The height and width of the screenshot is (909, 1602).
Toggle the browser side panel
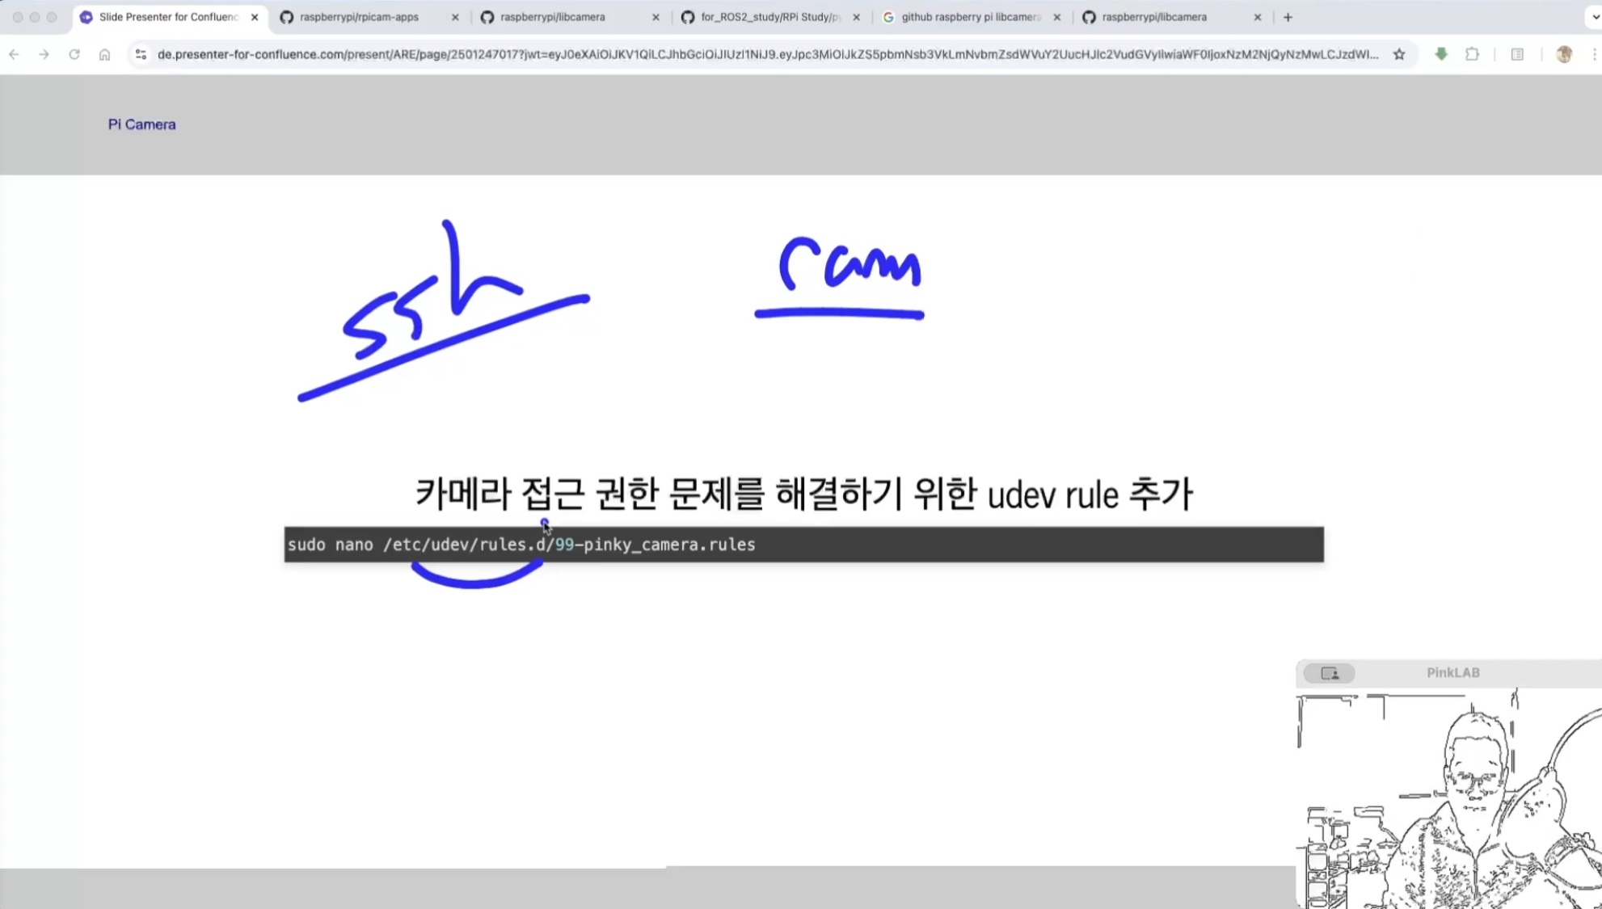[1517, 54]
